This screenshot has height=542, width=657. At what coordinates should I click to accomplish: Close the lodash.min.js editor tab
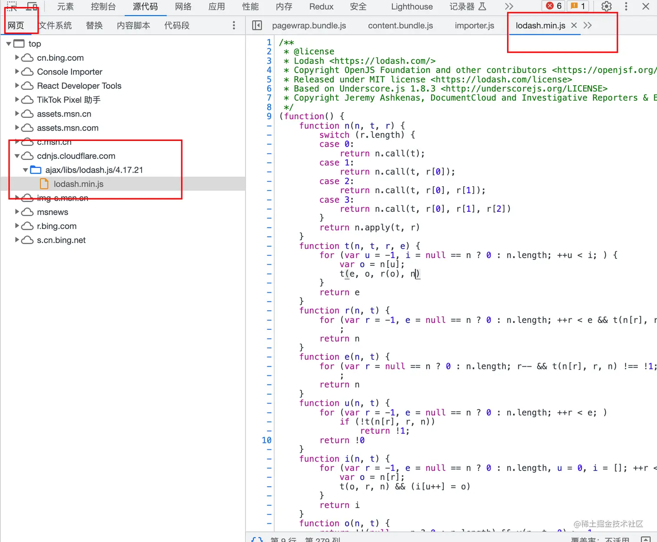click(574, 25)
